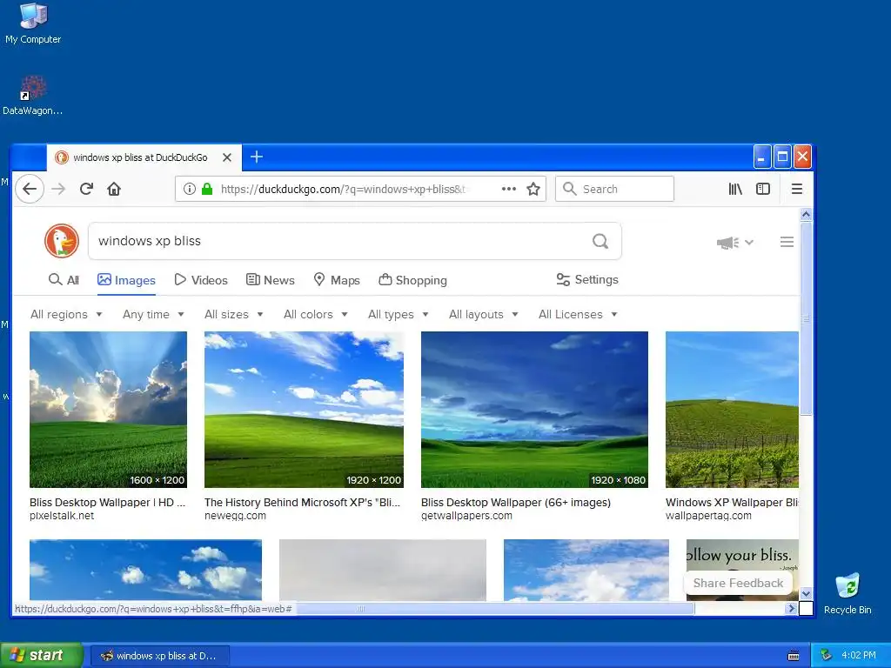Switch to the All results tab
891x668 pixels.
click(64, 280)
